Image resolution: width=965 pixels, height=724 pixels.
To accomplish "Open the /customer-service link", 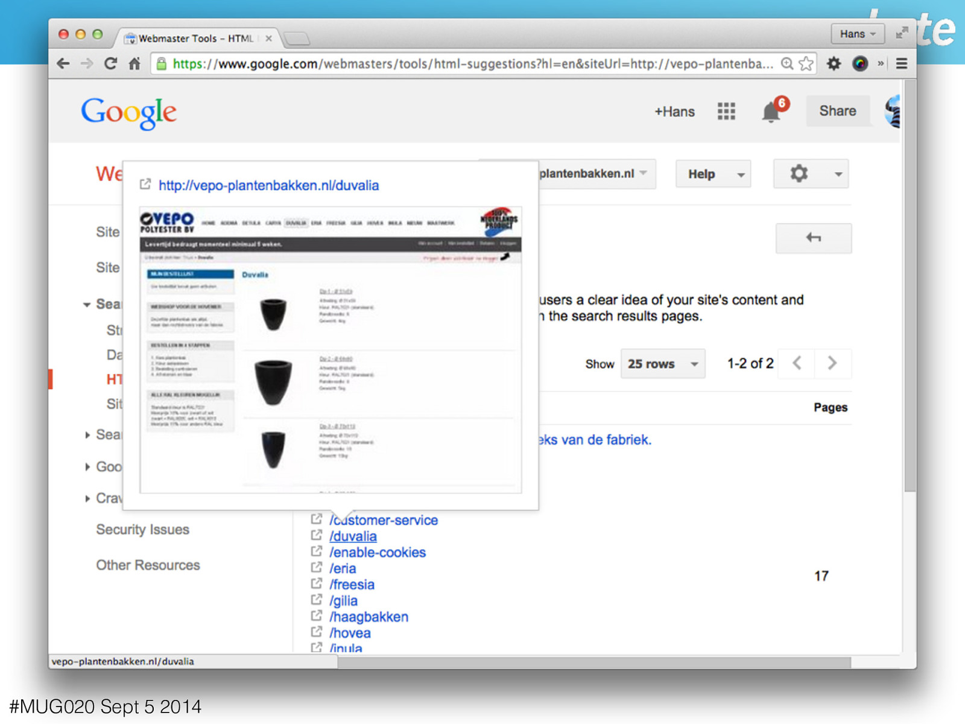I will click(384, 520).
